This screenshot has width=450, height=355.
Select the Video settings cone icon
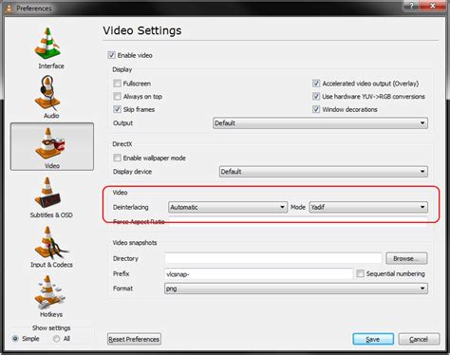point(50,143)
